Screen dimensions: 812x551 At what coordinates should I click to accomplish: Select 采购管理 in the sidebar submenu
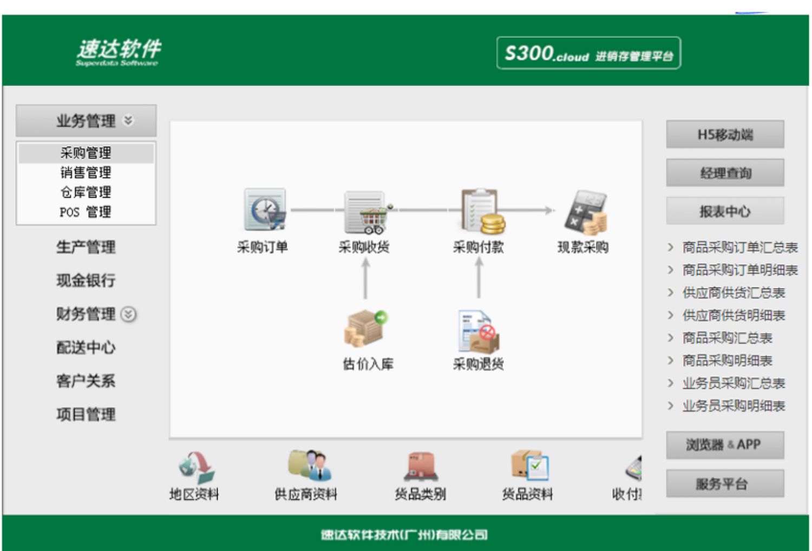(86, 153)
